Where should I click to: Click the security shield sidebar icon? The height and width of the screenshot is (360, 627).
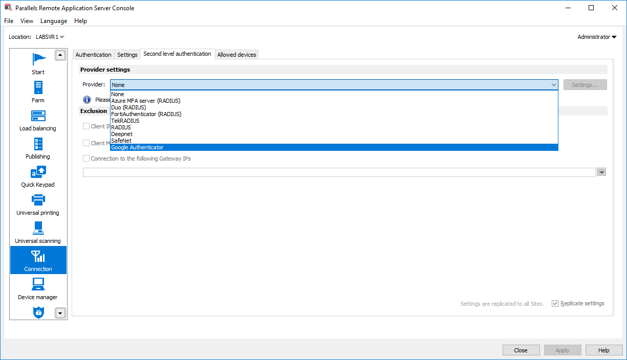point(38,312)
